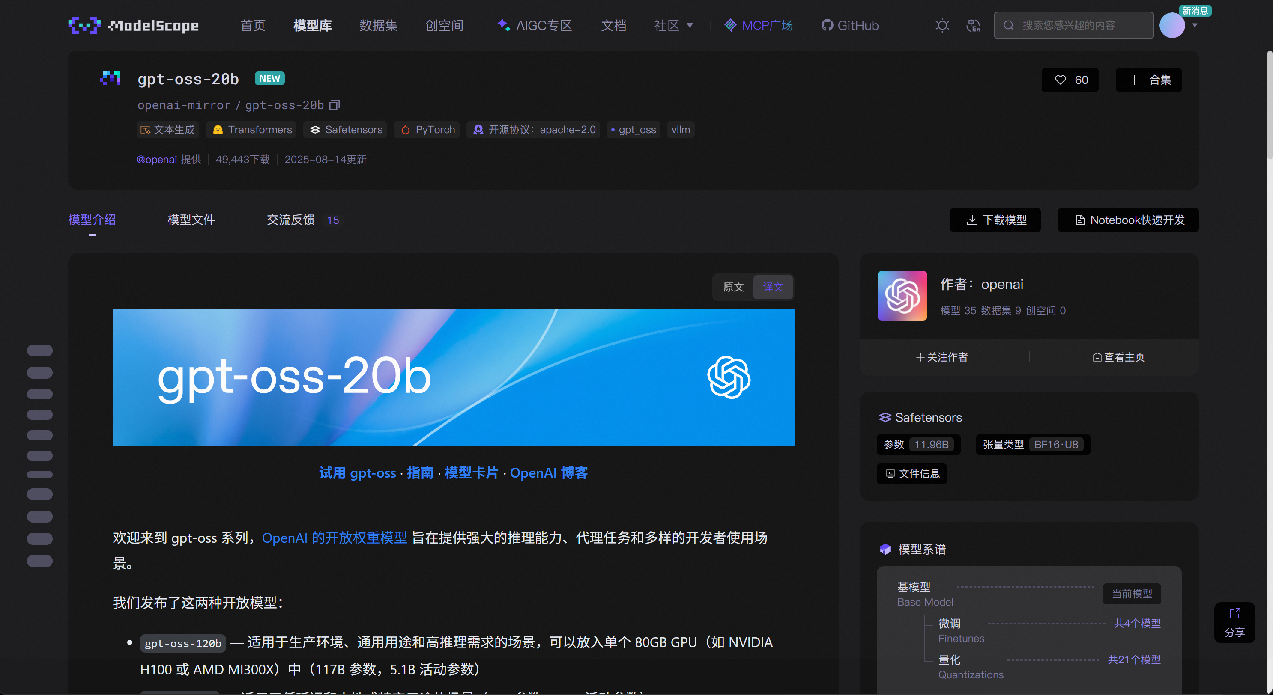
Task: Toggle the light/dark theme sun icon
Action: click(942, 25)
